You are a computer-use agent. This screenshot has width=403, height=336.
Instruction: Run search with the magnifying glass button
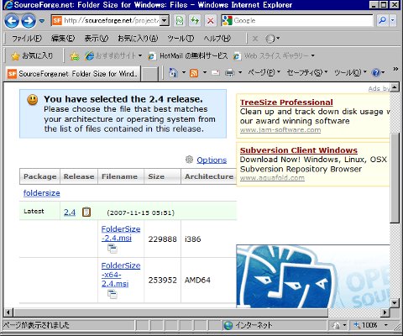382,20
